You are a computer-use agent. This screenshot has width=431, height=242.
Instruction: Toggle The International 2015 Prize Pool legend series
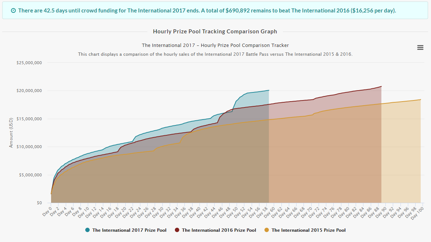[x=305, y=230]
